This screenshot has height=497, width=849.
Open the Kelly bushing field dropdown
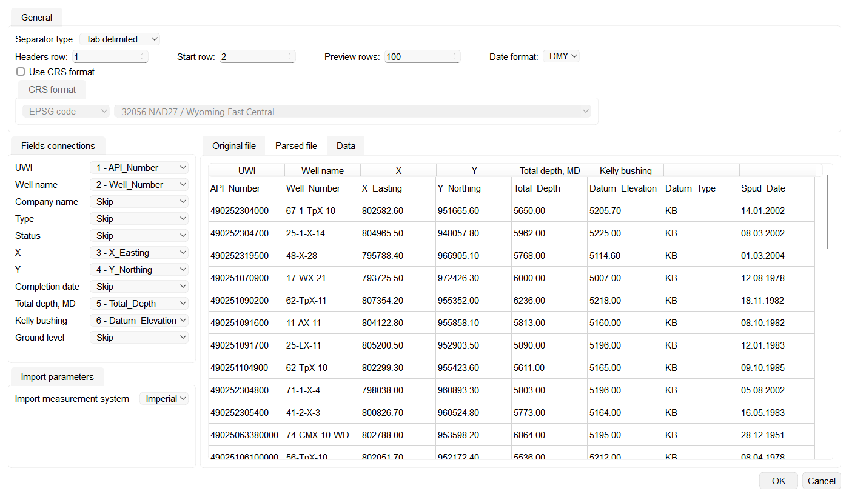click(x=139, y=320)
